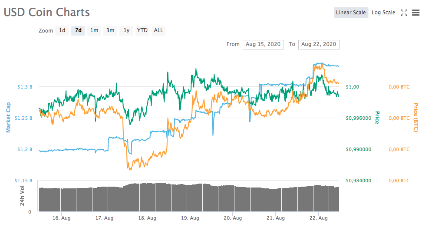Switch chart to Linear Scale
432x227 pixels.
click(351, 13)
